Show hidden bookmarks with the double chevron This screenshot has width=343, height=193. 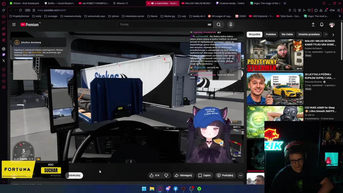(x=340, y=16)
